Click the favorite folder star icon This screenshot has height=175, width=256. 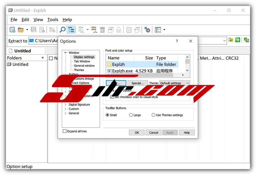(231, 40)
